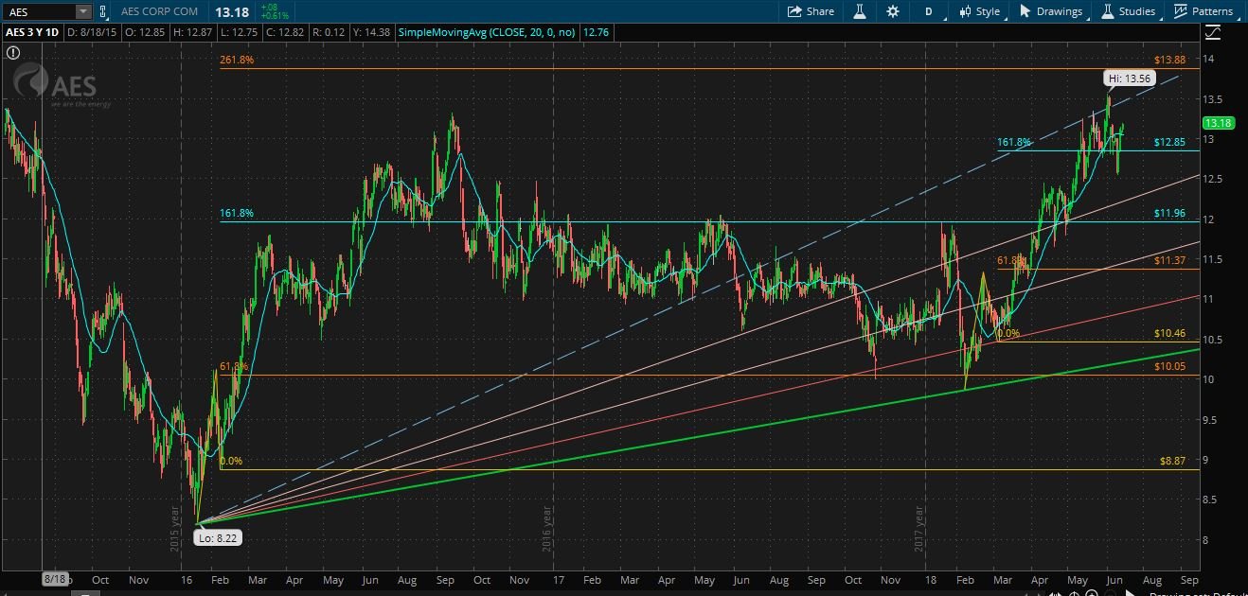The height and width of the screenshot is (596, 1248).
Task: Expand the AES symbol dropdown arrow
Action: click(82, 11)
